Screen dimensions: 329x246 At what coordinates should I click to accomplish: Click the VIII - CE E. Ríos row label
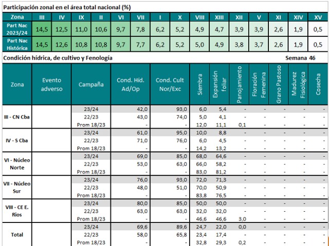point(17,211)
